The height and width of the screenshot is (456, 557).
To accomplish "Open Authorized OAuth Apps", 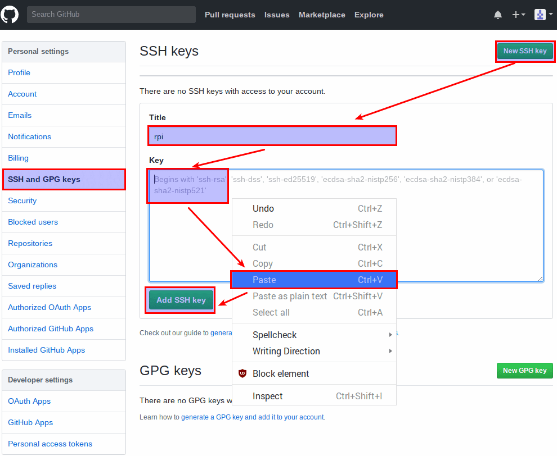I will point(64,307).
